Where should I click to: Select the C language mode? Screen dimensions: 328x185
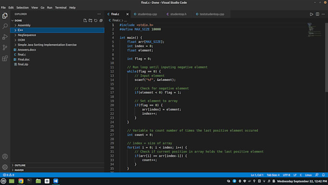(301, 175)
